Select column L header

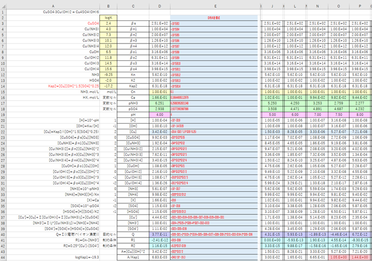click(295, 6)
